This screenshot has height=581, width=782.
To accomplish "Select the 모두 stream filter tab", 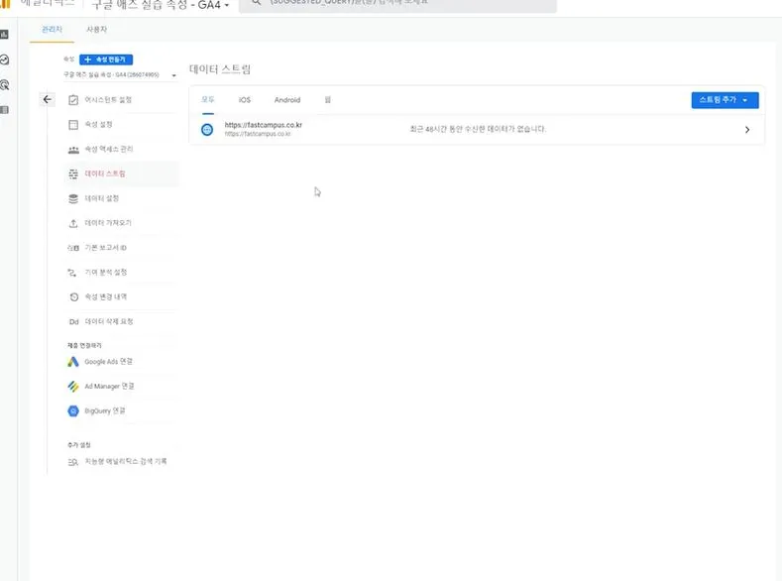I will tap(208, 100).
